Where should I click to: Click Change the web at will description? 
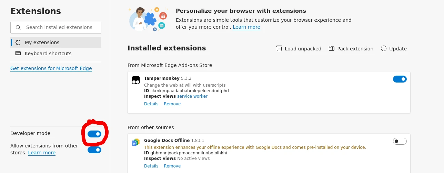click(x=185, y=85)
